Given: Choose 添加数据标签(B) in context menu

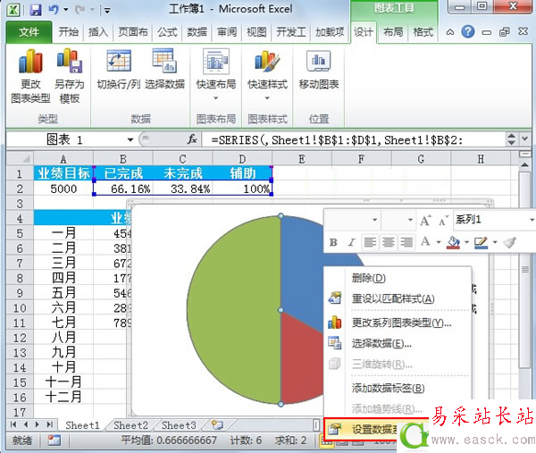Looking at the screenshot, I should click(x=398, y=388).
